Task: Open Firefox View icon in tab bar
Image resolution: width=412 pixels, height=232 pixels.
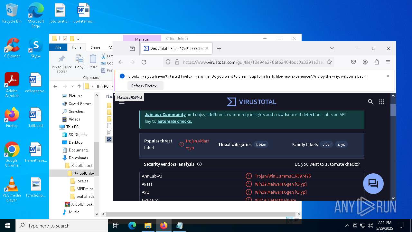Action: (132, 48)
